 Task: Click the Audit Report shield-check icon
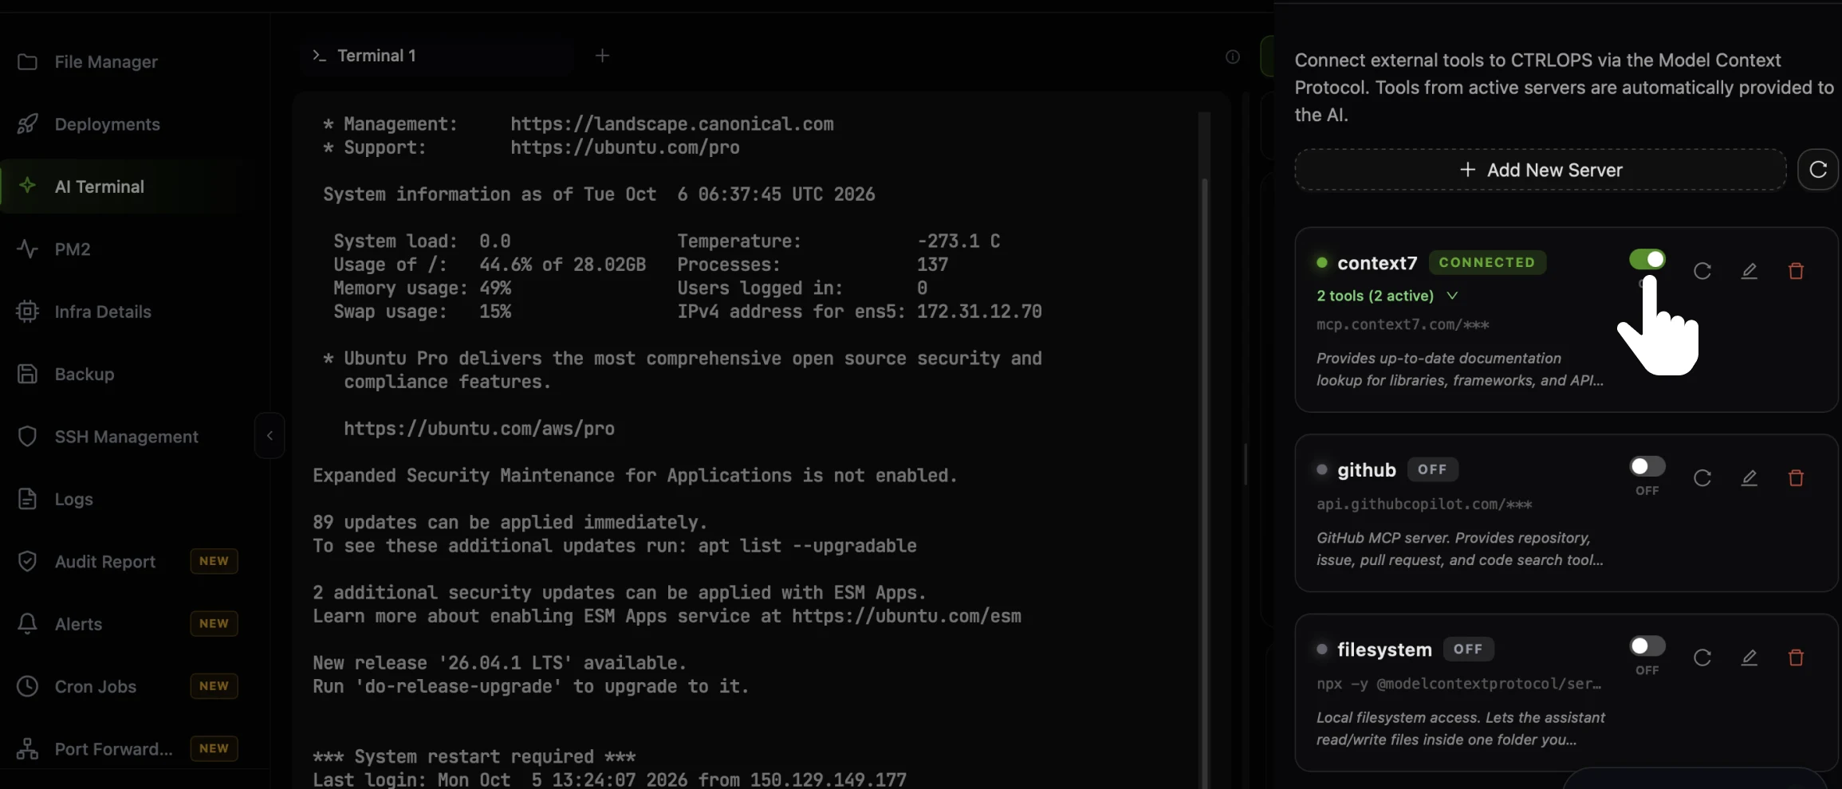pyautogui.click(x=27, y=562)
